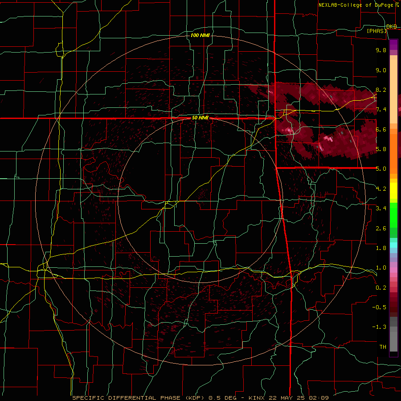The height and width of the screenshot is (401, 401).
Task: Pick the purple swatch at the legend top
Action: (x=393, y=45)
